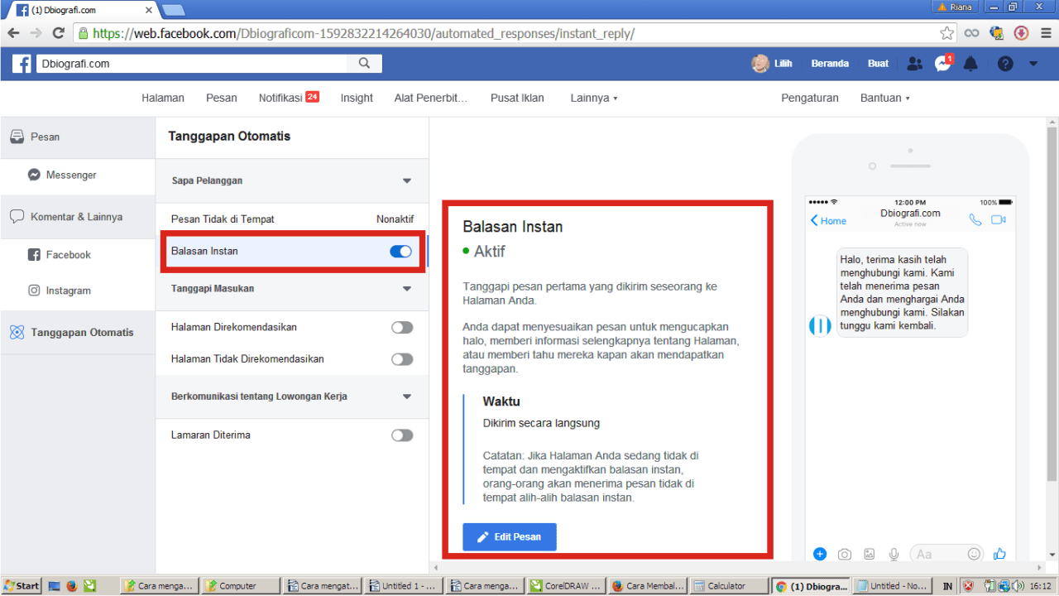Click the microphone icon in phone preview
This screenshot has width=1059, height=596.
(x=894, y=554)
